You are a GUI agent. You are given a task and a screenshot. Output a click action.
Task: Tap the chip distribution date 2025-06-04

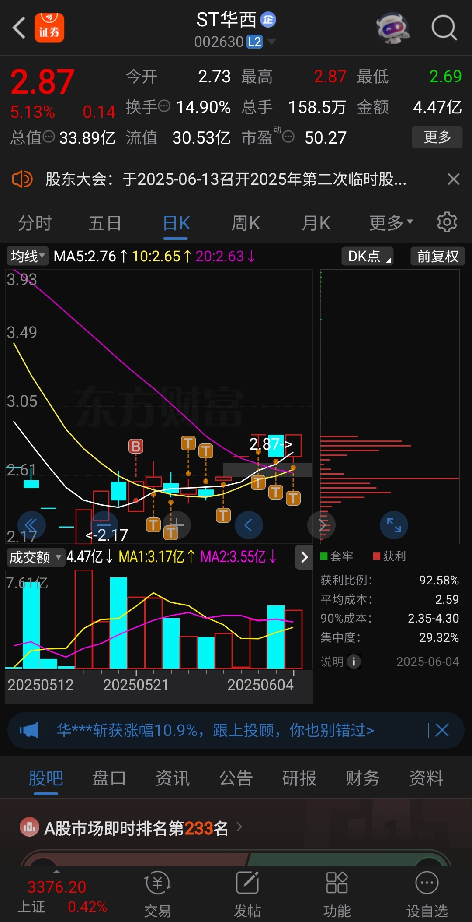[427, 662]
